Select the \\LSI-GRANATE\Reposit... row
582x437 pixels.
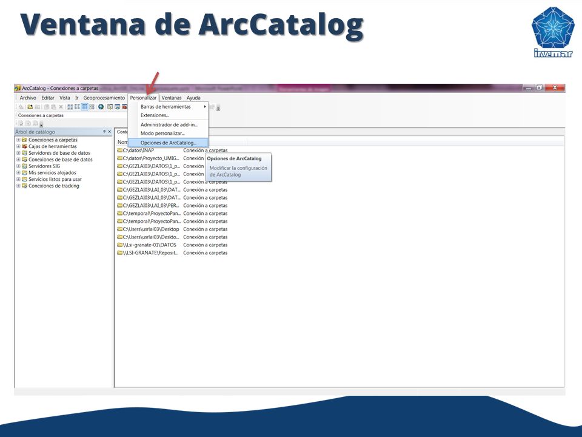tap(172, 252)
